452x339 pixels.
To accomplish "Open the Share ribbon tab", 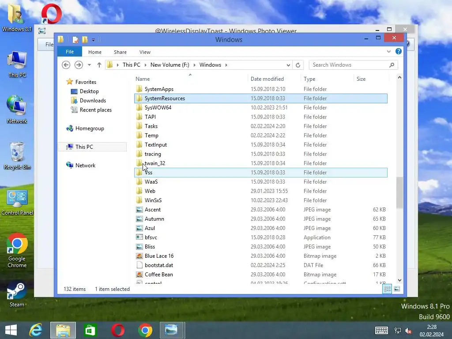I will [x=120, y=52].
